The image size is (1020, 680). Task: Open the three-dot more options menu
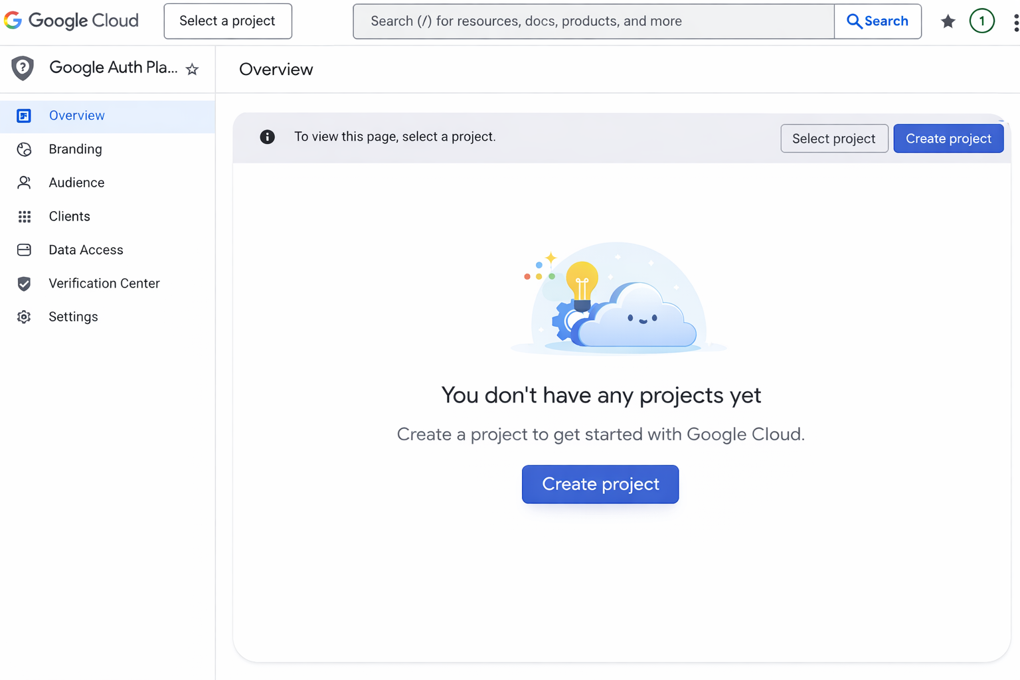[1015, 21]
